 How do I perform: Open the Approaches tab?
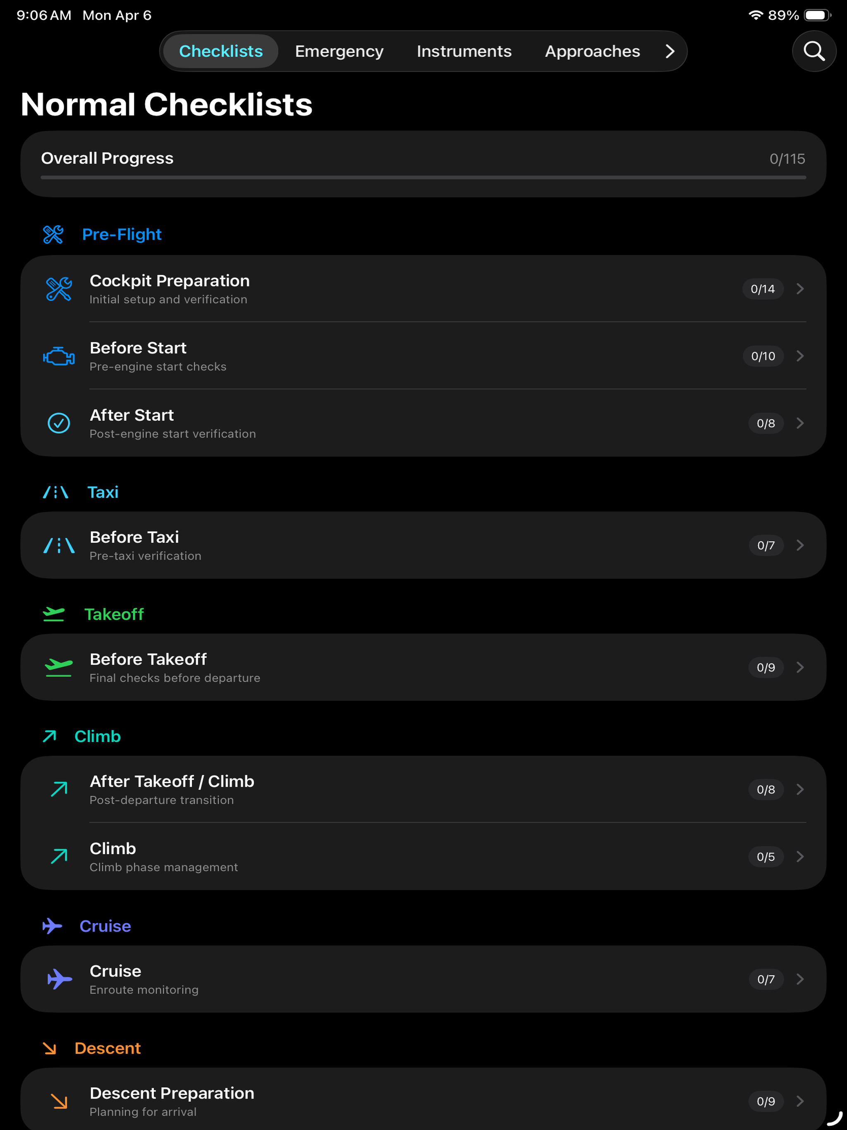point(592,51)
